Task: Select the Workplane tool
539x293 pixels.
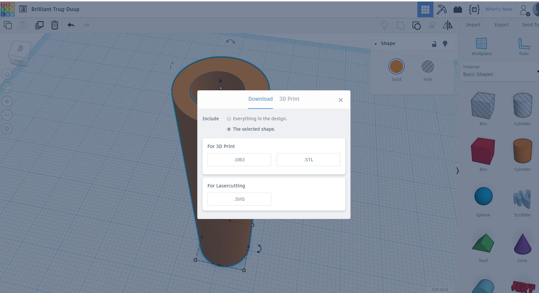Action: 482,46
